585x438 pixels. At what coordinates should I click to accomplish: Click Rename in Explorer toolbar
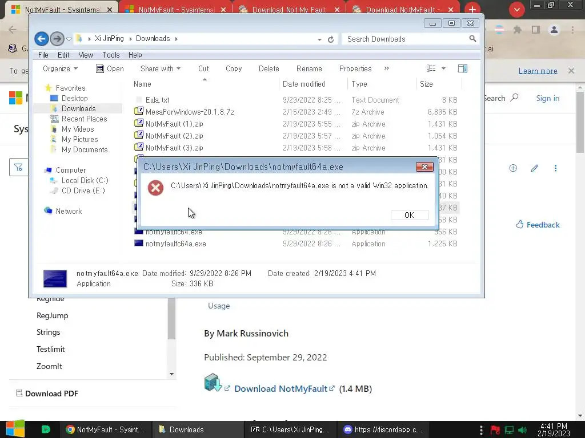coord(309,68)
